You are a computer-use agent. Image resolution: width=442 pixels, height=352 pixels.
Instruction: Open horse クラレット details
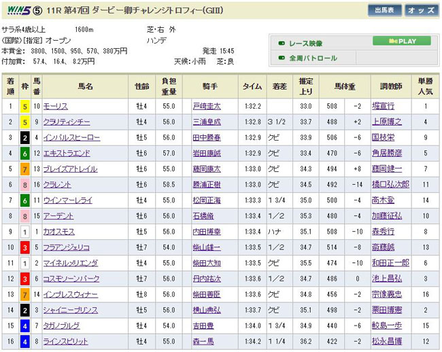click(x=58, y=185)
